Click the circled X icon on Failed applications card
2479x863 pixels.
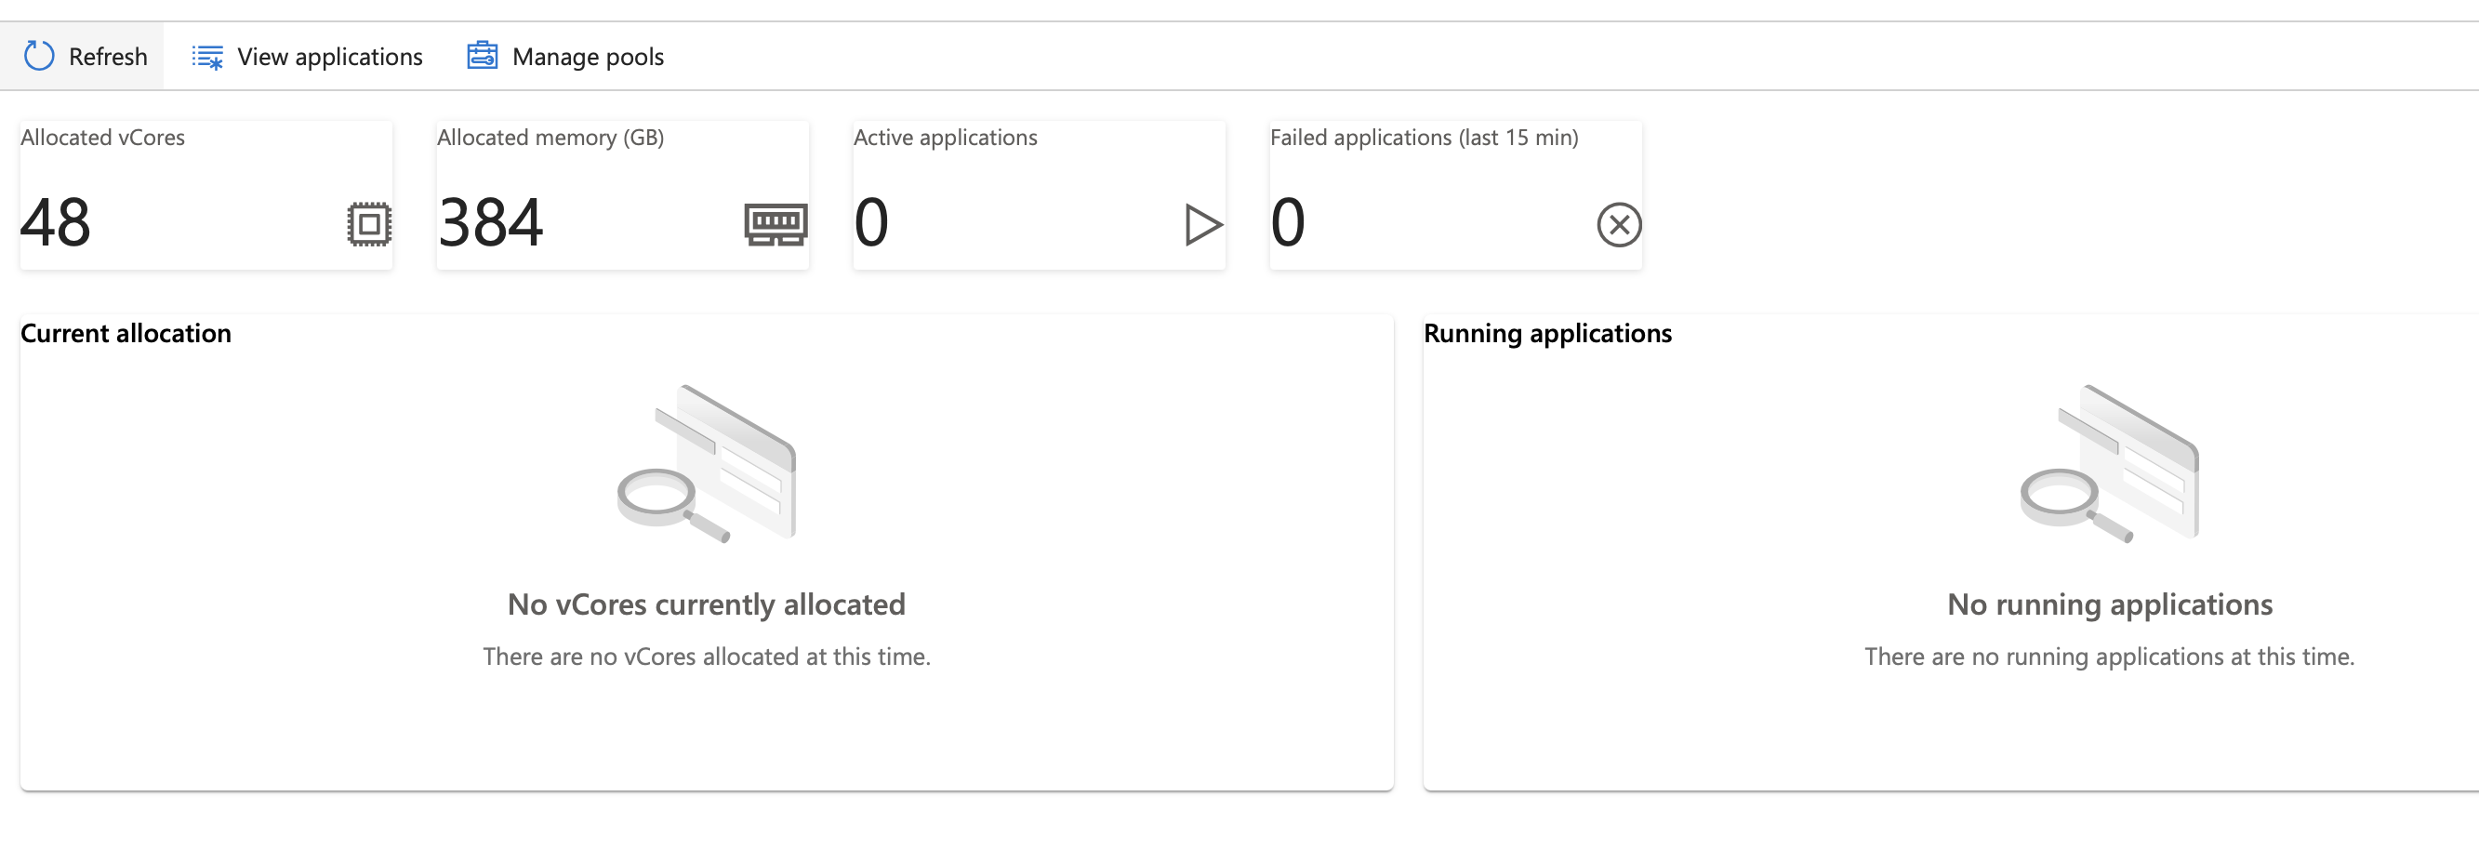(1619, 226)
